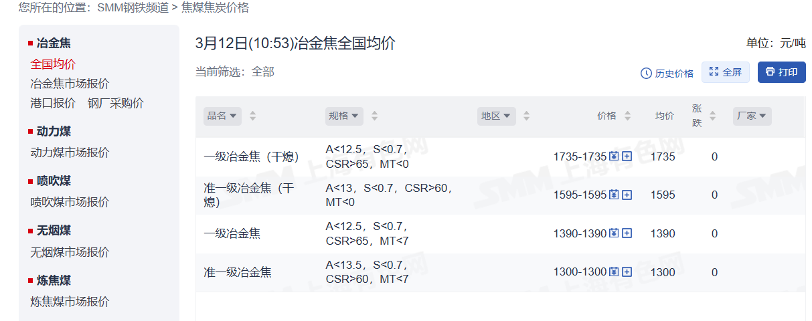812x321 pixels.
Task: Open 动力煤市场报价 from the sidebar
Action: [x=70, y=152]
